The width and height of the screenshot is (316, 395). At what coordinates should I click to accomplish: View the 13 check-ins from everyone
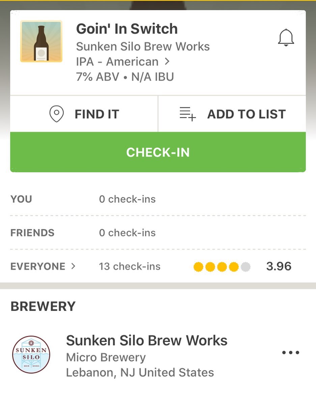[130, 266]
